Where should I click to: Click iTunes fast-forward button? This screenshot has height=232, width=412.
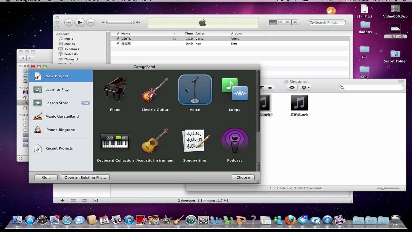point(90,22)
